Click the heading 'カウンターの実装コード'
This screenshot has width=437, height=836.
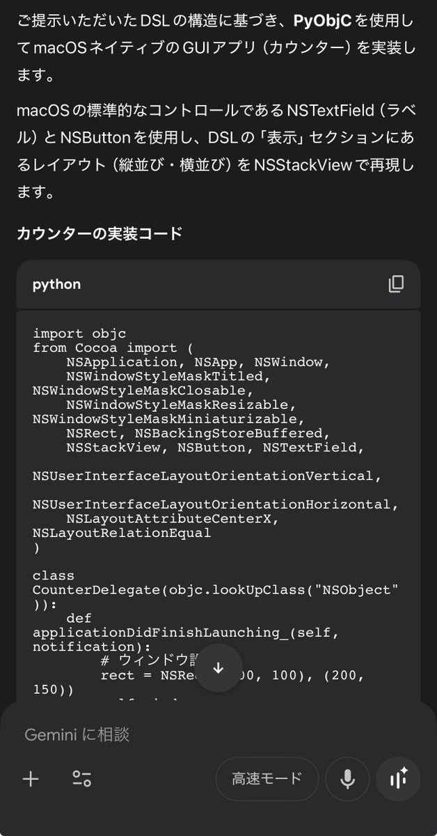click(99, 233)
